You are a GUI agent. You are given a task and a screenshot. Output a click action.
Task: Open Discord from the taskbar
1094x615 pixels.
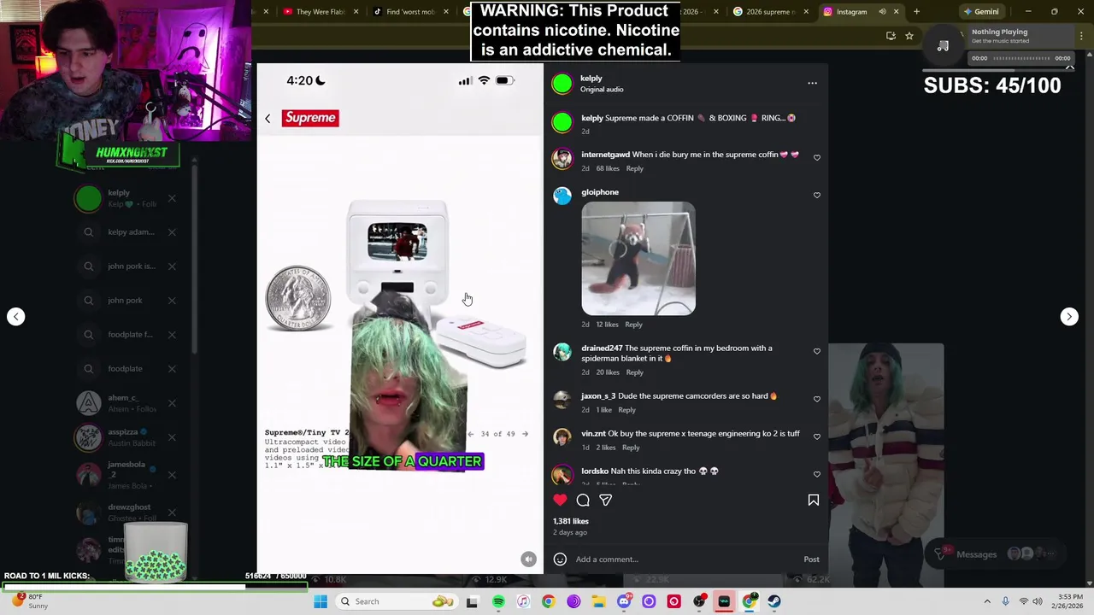[x=624, y=601]
